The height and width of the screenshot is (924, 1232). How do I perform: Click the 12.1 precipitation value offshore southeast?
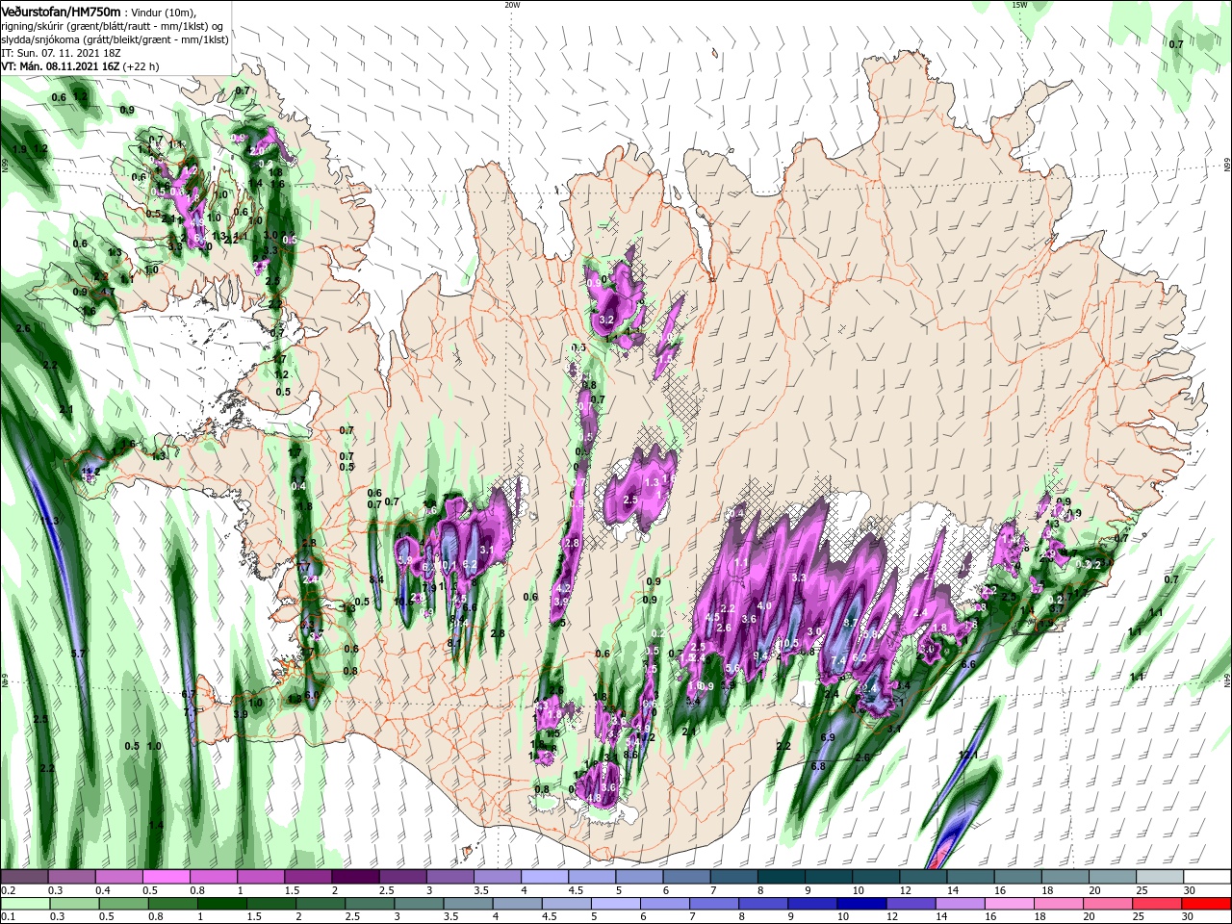point(968,756)
